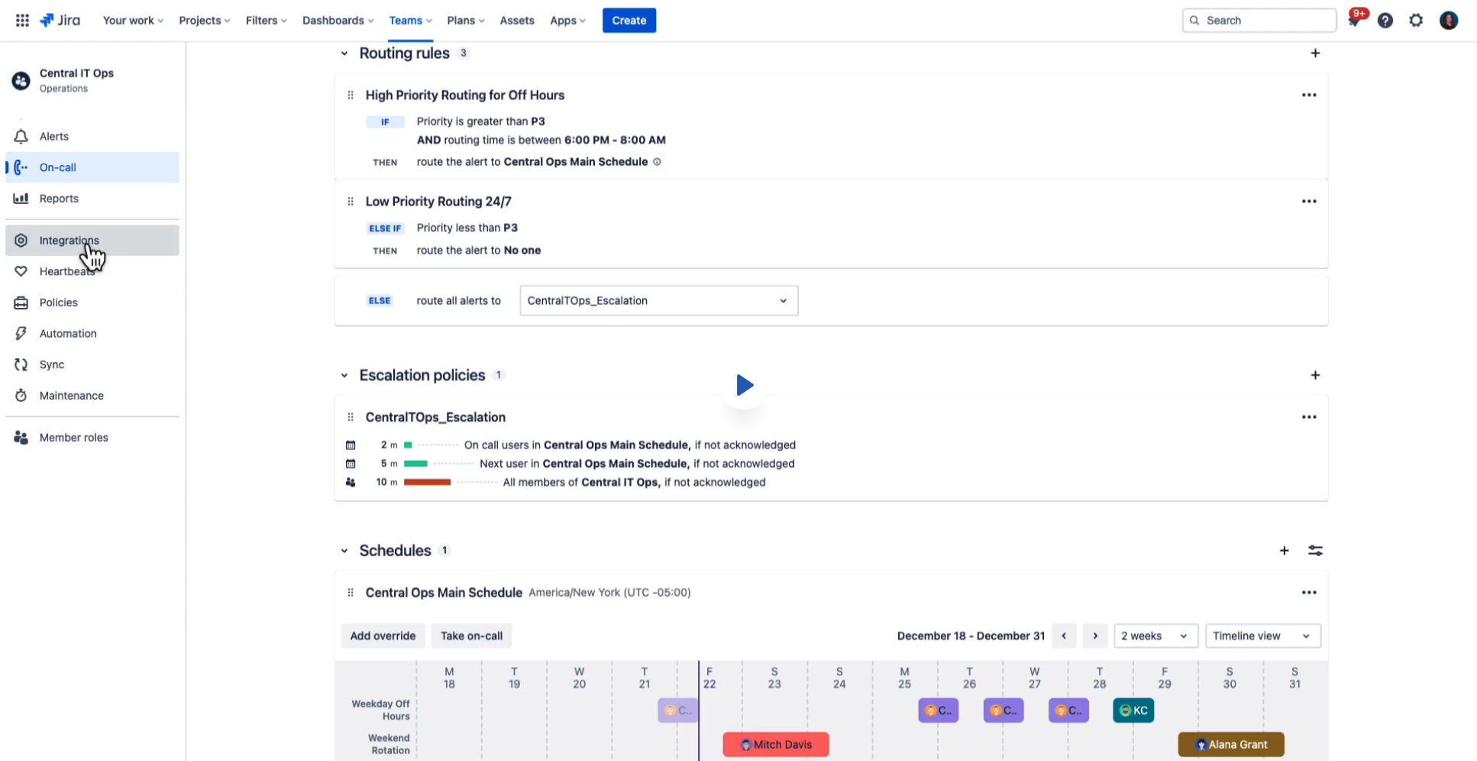Open Reports from the sidebar
The width and height of the screenshot is (1477, 761).
(58, 198)
